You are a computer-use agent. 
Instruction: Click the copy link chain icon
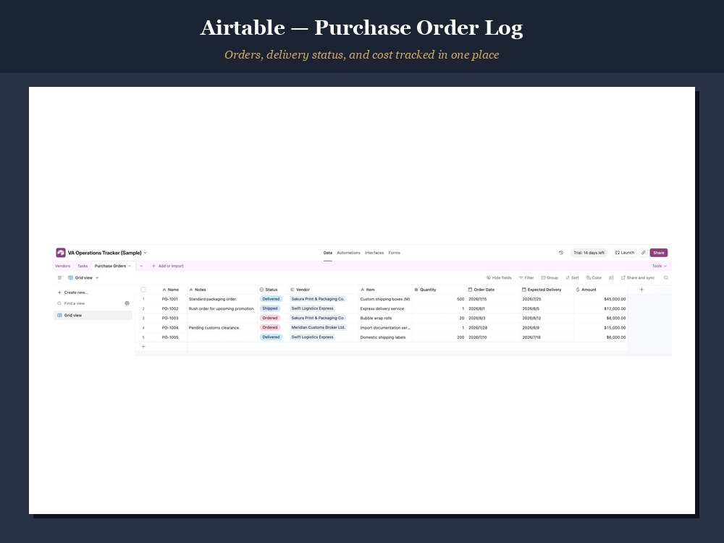pyautogui.click(x=643, y=253)
